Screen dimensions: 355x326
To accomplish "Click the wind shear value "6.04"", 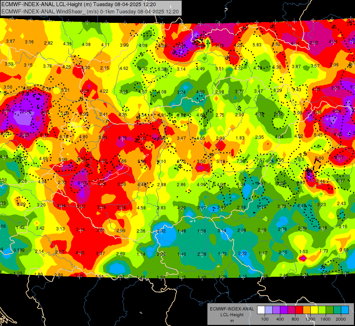I will point(241,184).
